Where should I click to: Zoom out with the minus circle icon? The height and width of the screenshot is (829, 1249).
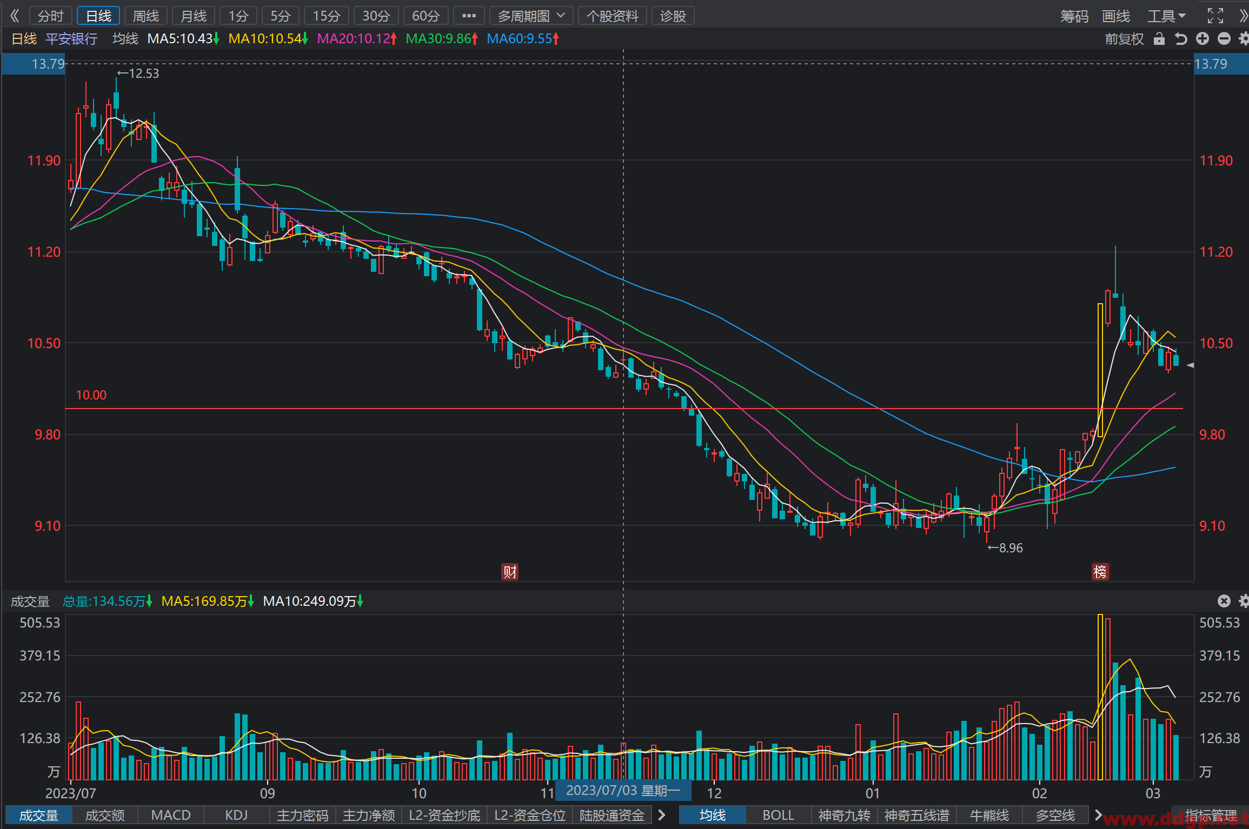[x=1224, y=38]
